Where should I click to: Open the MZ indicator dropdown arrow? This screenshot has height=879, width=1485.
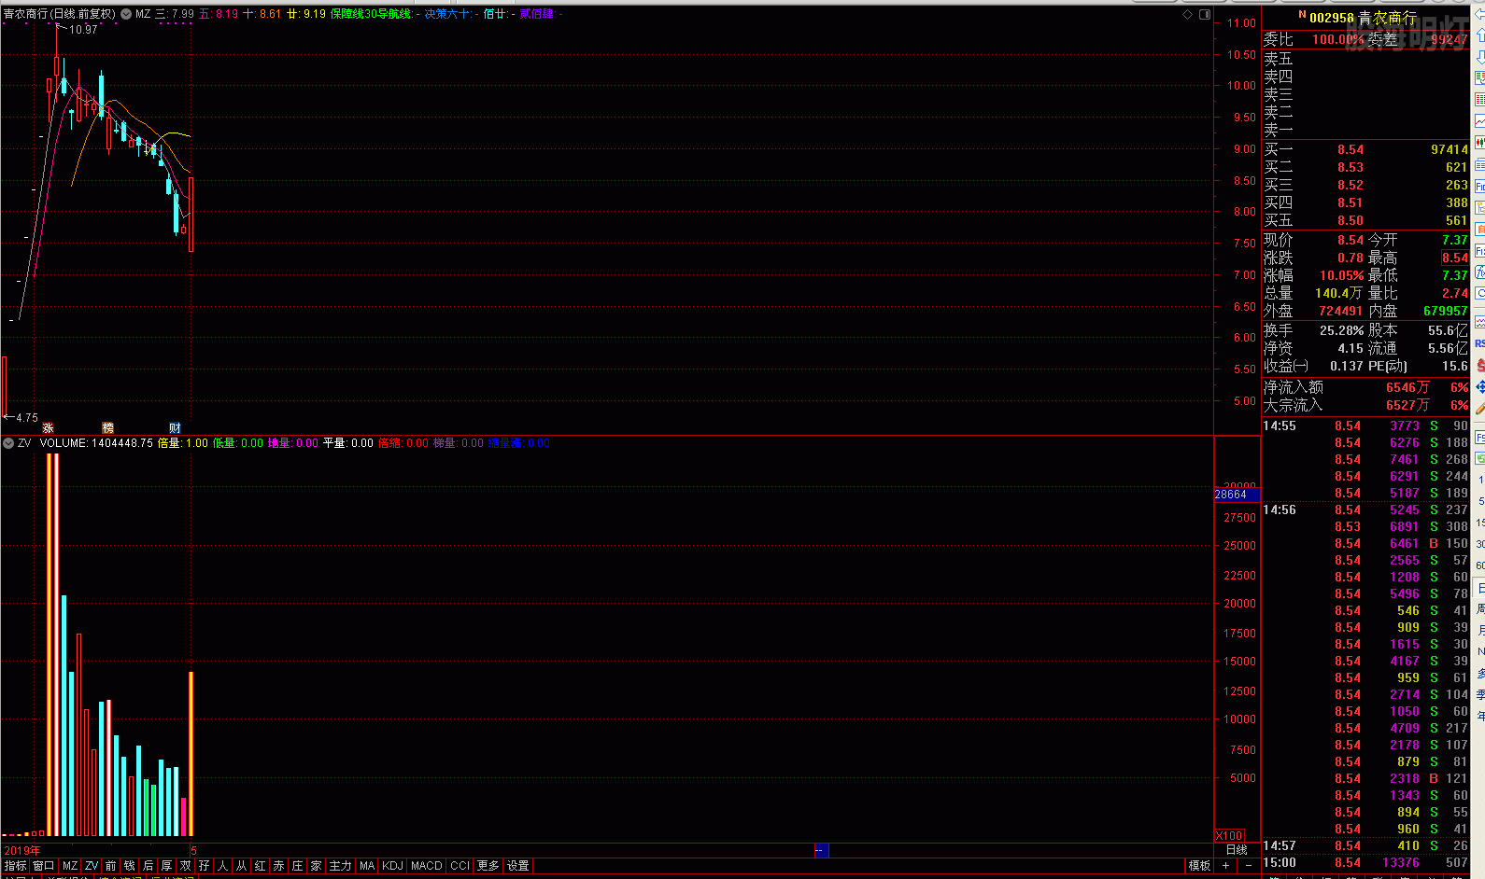[126, 14]
